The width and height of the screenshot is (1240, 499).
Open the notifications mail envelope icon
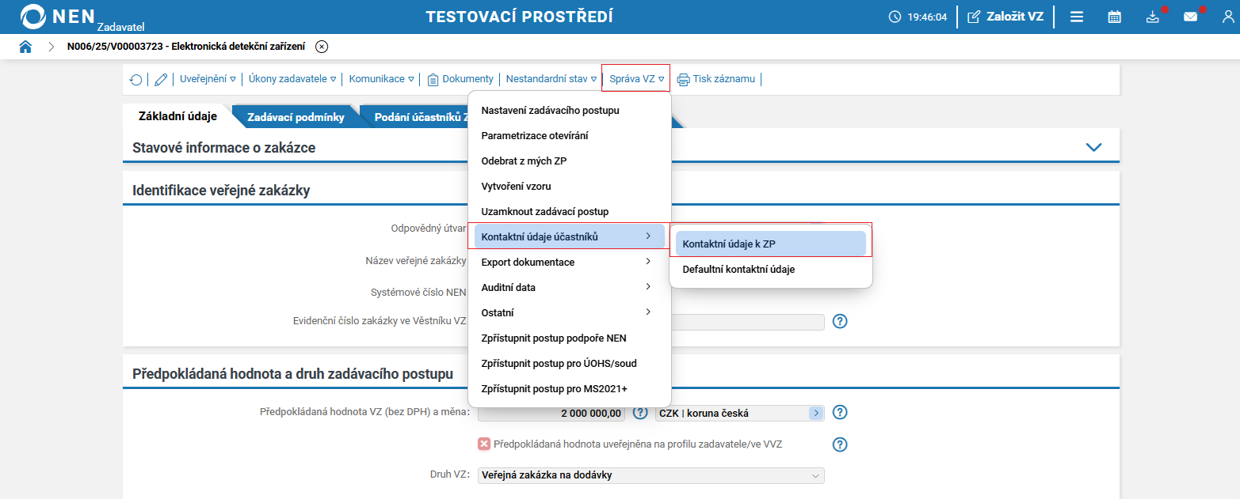(1191, 16)
